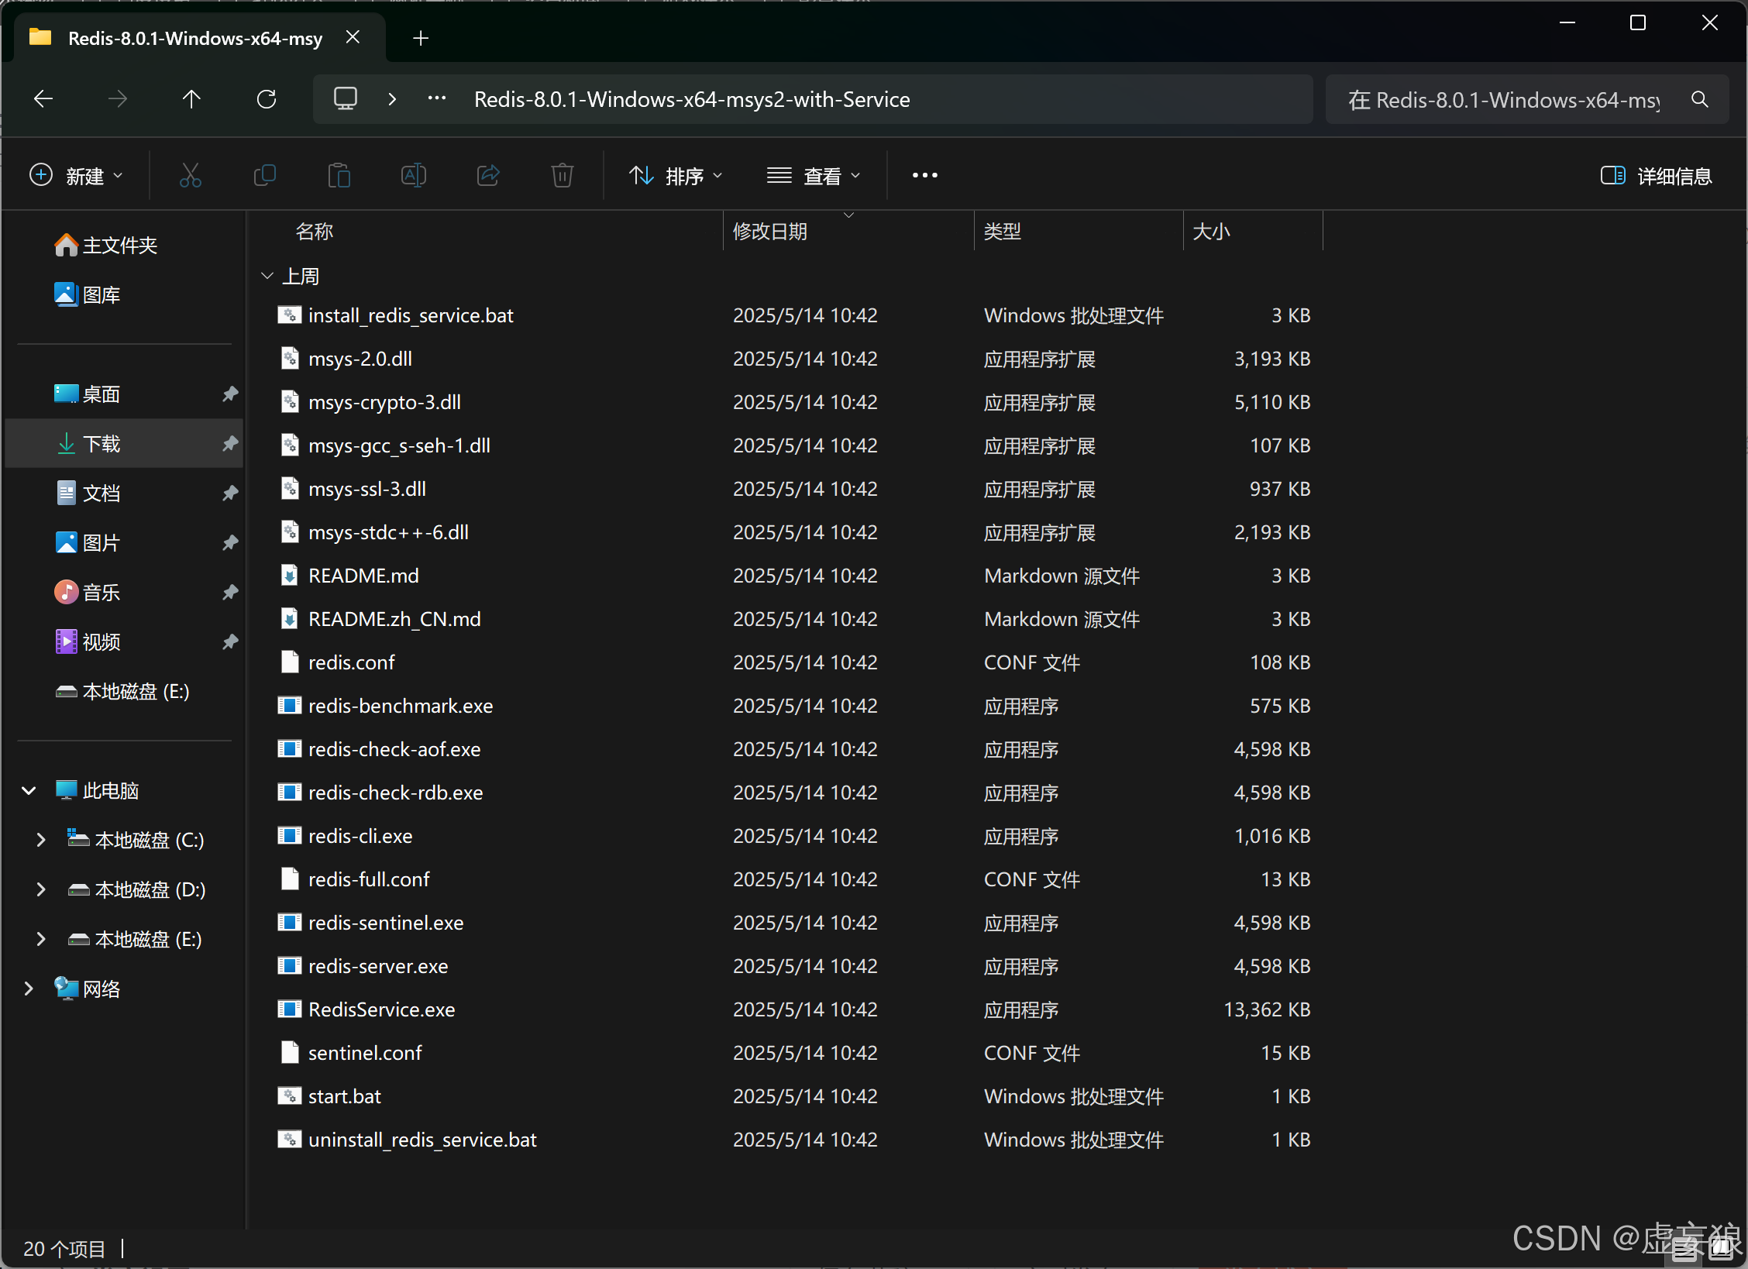This screenshot has height=1269, width=1748.
Task: Refresh the current folder view
Action: click(x=267, y=99)
